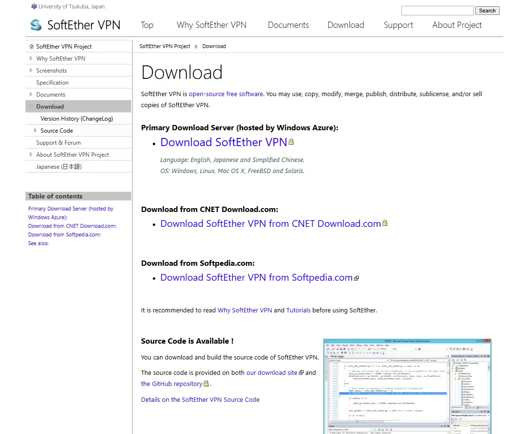Click the breadcrumb arrow icon before Download

196,47
